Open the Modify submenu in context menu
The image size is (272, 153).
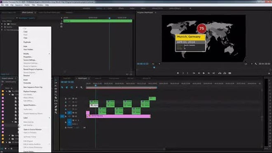[35, 54]
